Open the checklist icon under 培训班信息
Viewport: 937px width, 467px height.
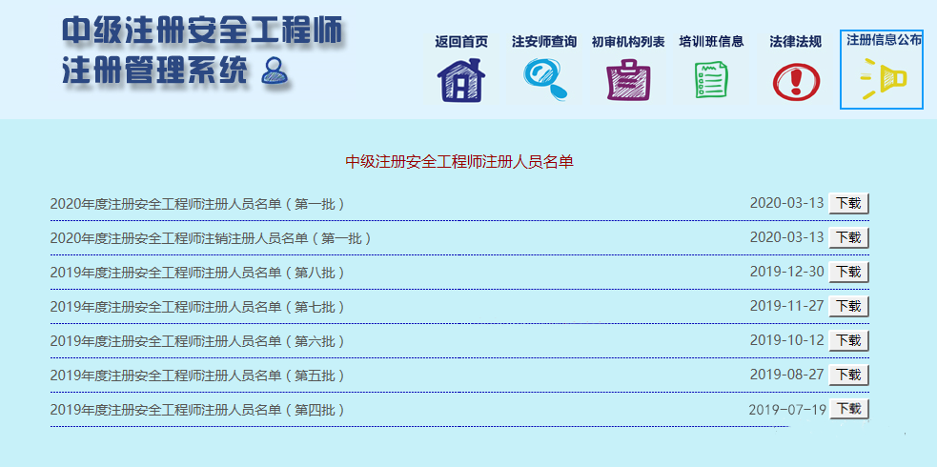pos(711,79)
